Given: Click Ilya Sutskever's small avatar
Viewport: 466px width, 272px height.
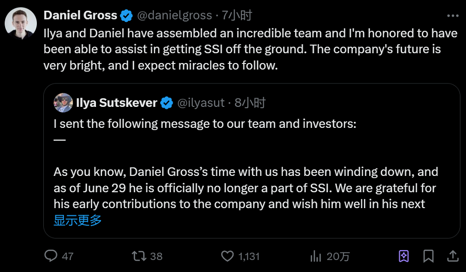Looking at the screenshot, I should pyautogui.click(x=63, y=103).
